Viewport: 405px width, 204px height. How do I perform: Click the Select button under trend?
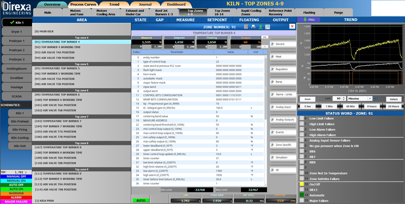394,99
